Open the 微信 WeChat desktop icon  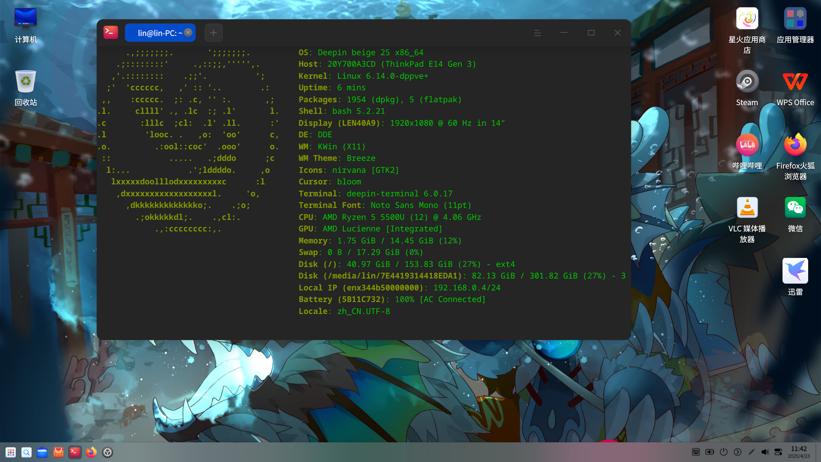point(795,215)
